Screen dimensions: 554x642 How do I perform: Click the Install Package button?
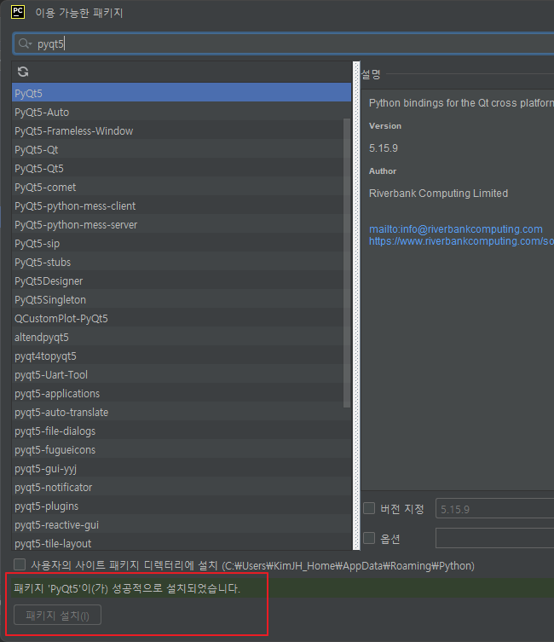[57, 615]
